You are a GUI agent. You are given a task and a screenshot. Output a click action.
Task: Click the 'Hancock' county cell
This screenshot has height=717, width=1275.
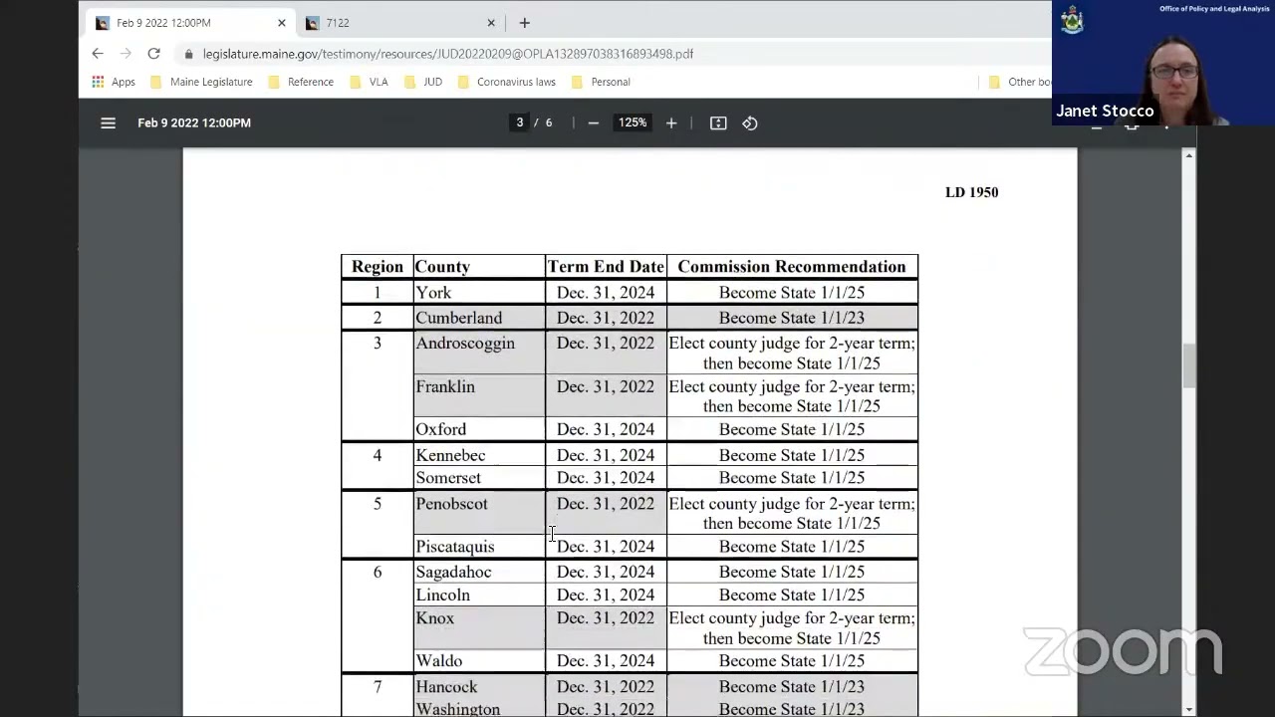point(479,687)
